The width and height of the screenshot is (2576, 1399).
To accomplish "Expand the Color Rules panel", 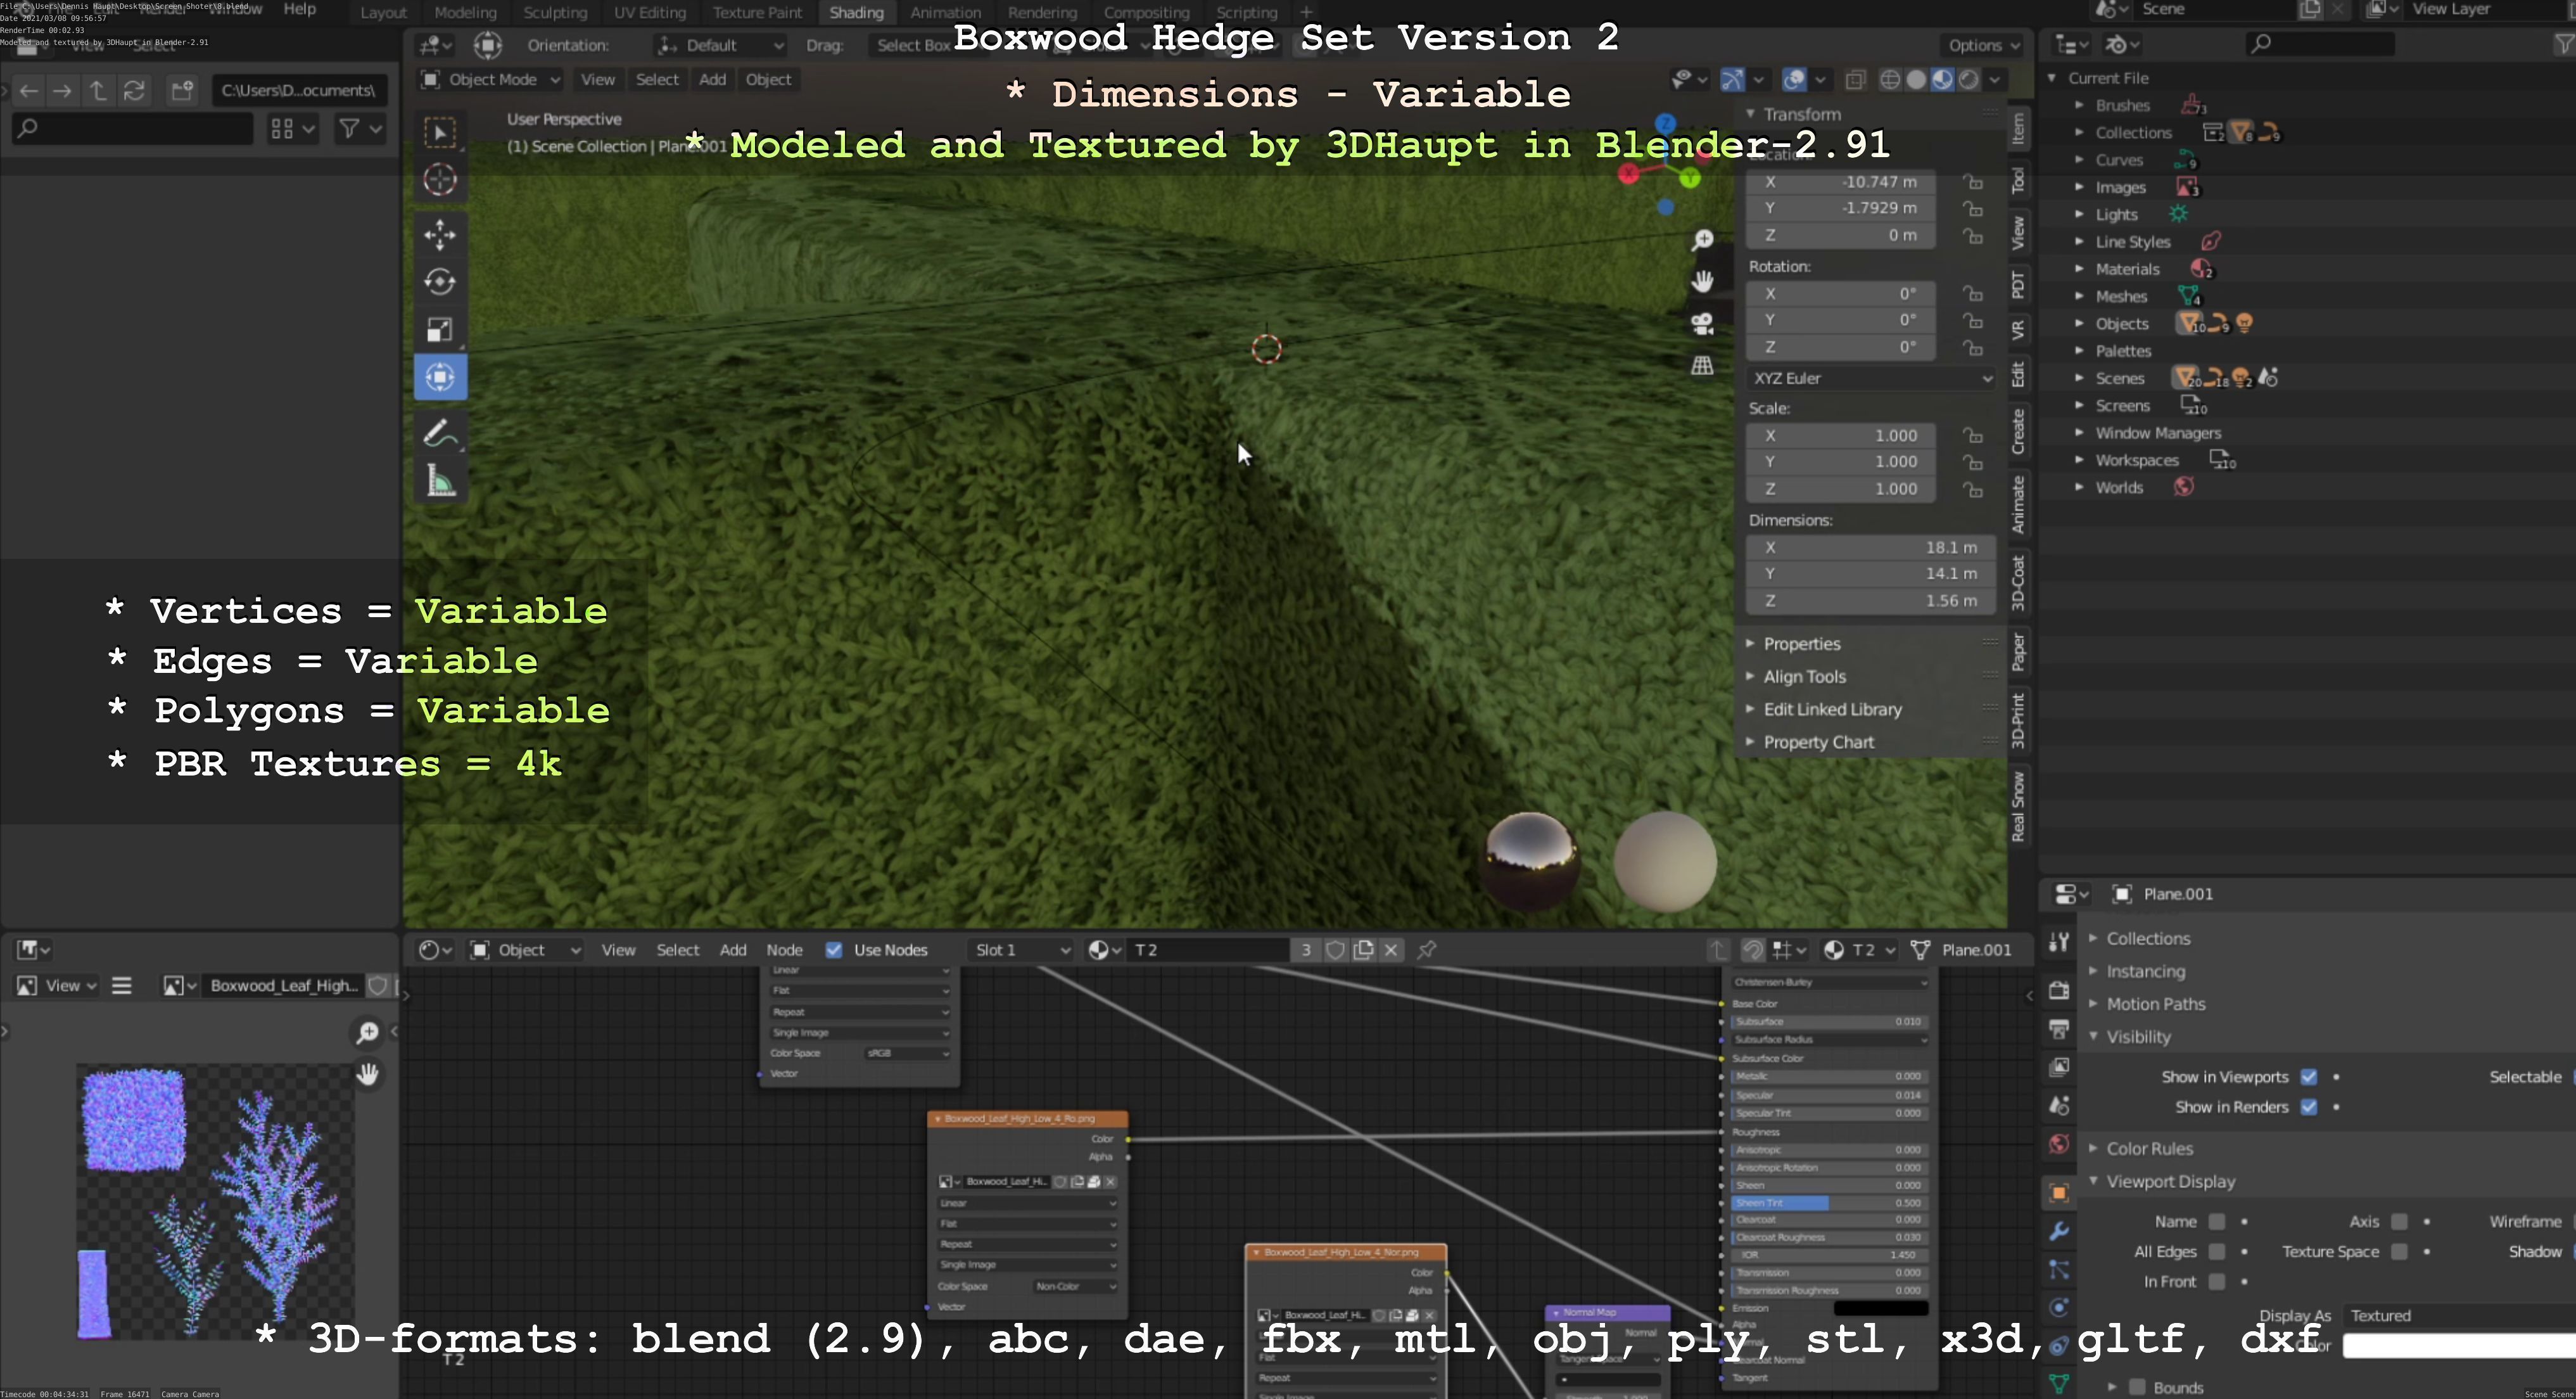I will click(x=2149, y=1149).
